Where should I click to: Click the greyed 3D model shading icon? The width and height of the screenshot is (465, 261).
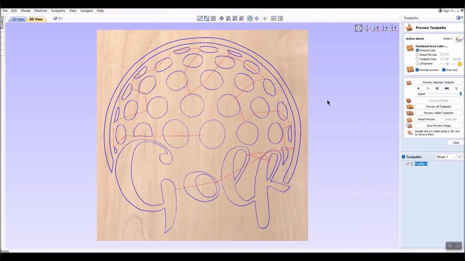265,18
